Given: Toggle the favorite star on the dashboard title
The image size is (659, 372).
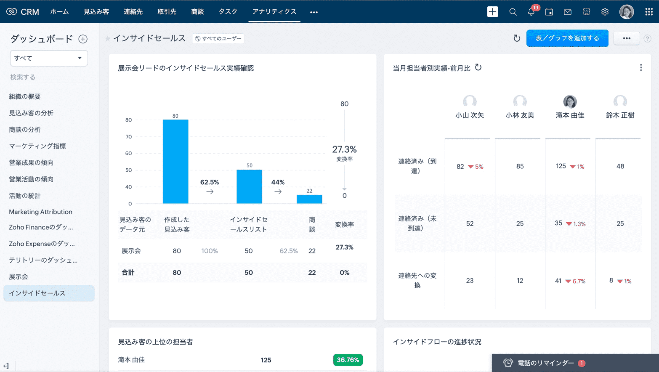Looking at the screenshot, I should (x=107, y=38).
